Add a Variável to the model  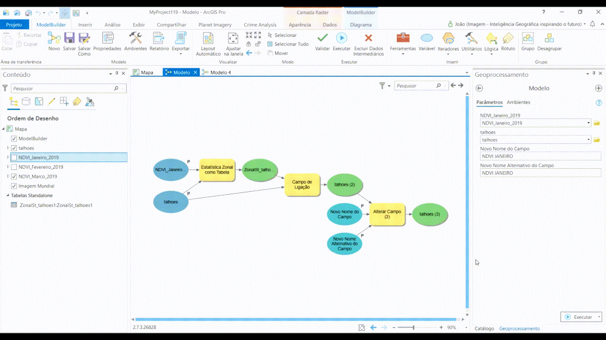click(x=427, y=39)
